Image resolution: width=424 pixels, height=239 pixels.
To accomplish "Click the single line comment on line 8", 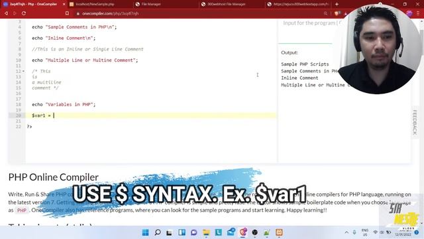I will click(x=87, y=49).
